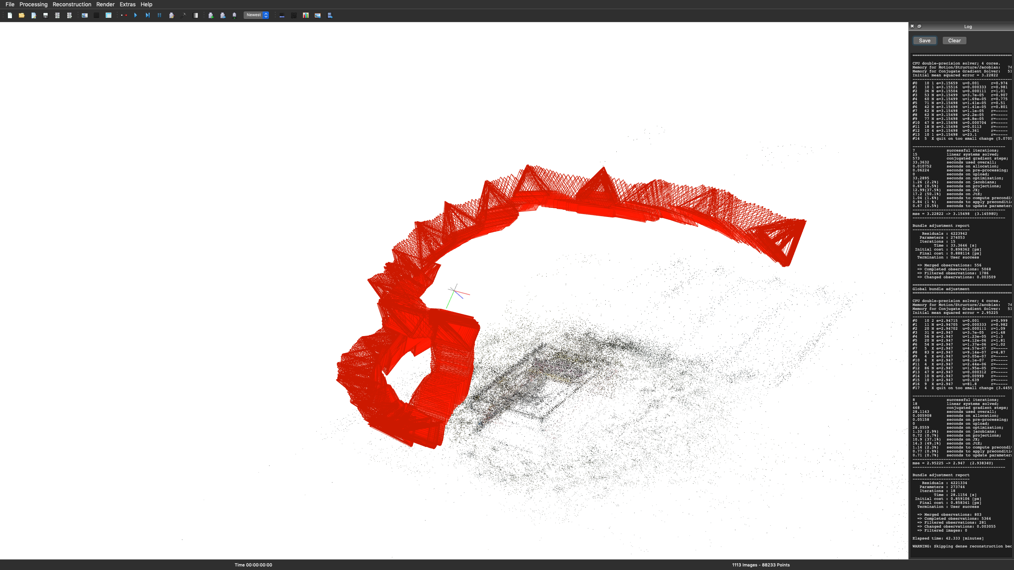Open feature matching grid icon
Viewport: 1014px width, 570px height.
(96, 15)
